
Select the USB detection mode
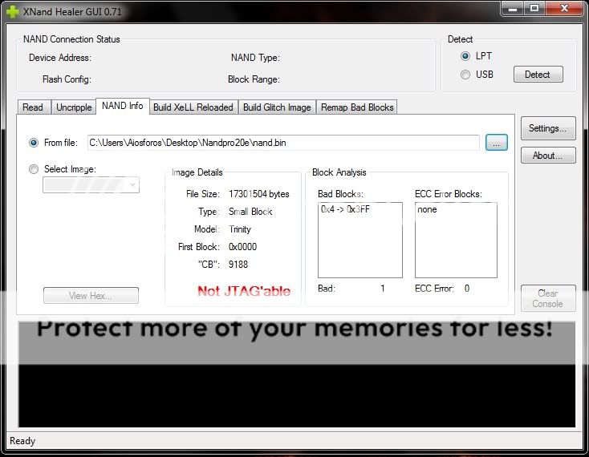click(465, 75)
